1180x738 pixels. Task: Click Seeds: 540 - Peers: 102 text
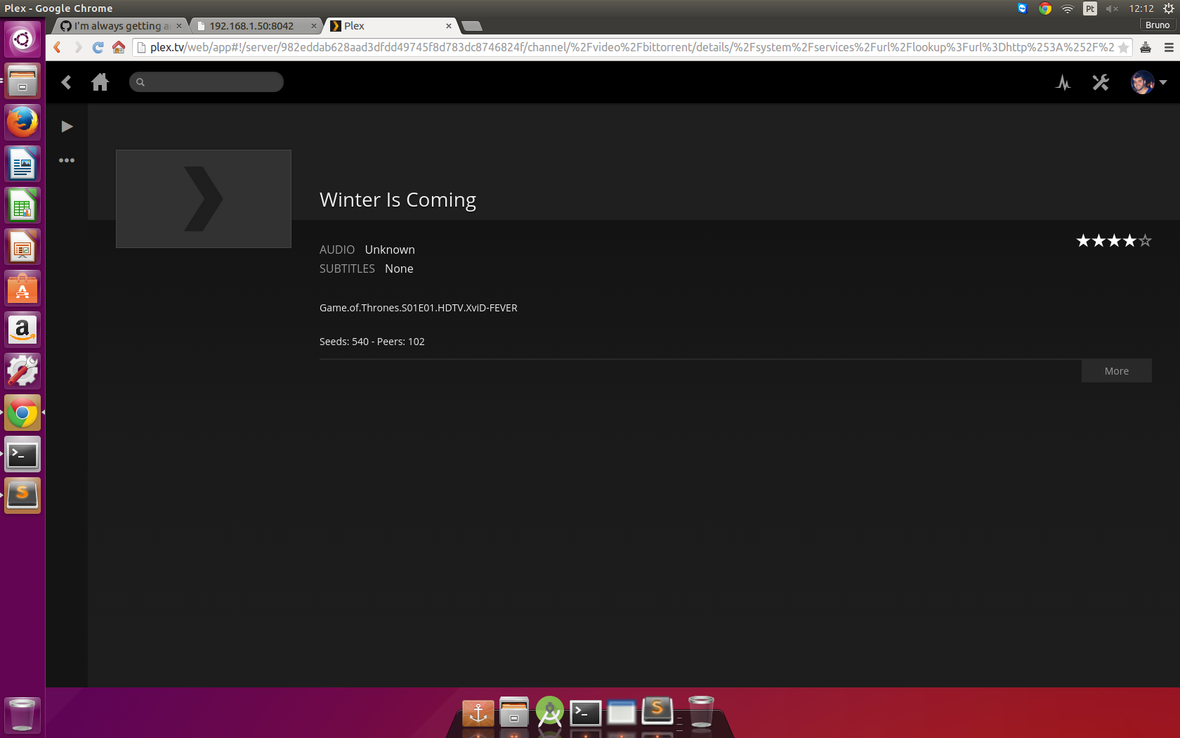point(372,342)
